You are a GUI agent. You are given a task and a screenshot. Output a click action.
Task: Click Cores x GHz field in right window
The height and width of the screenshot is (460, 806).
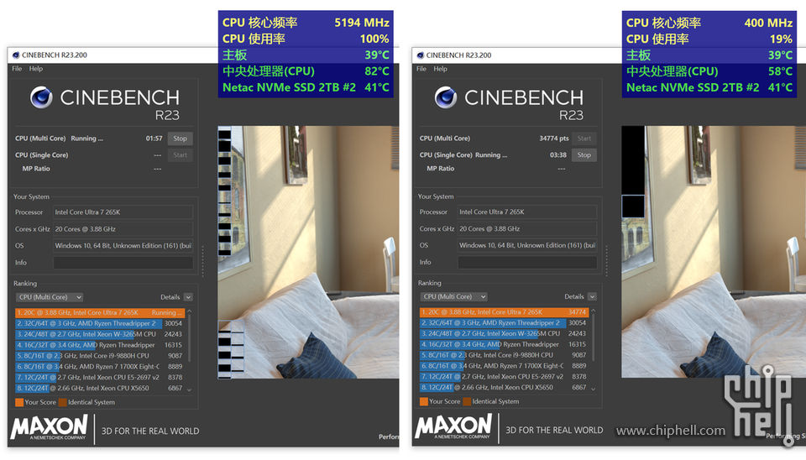[x=527, y=228]
